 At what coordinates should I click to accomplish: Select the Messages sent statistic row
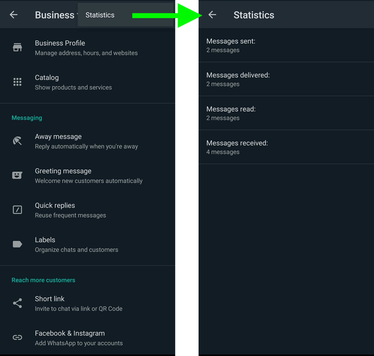286,45
